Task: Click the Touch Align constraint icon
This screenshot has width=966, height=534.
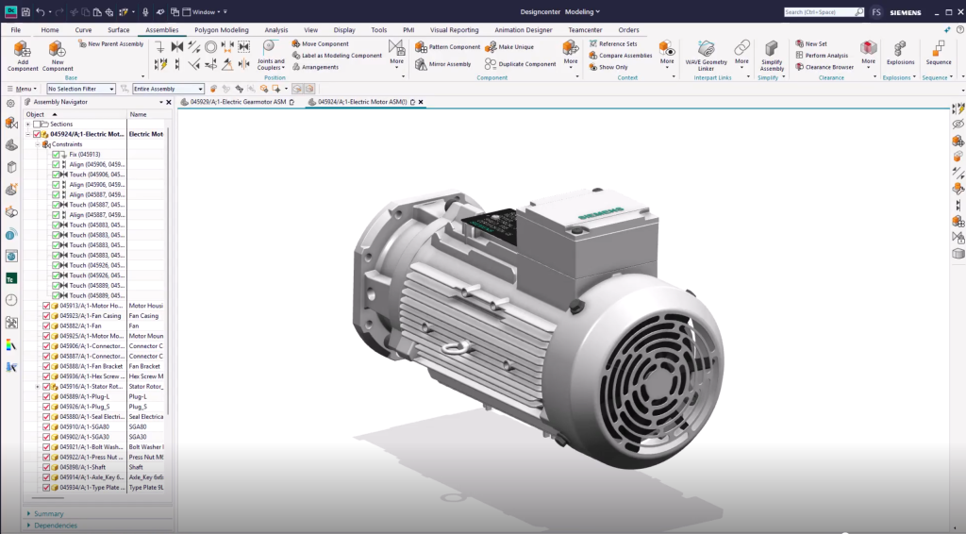Action: pos(177,47)
